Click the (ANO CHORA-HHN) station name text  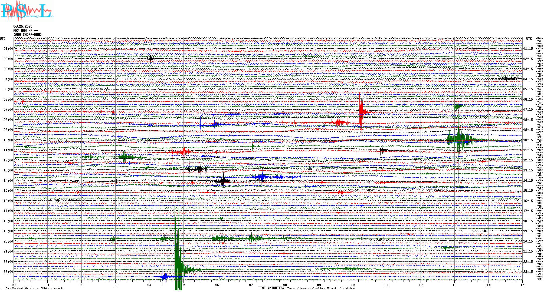pyautogui.click(x=28, y=35)
